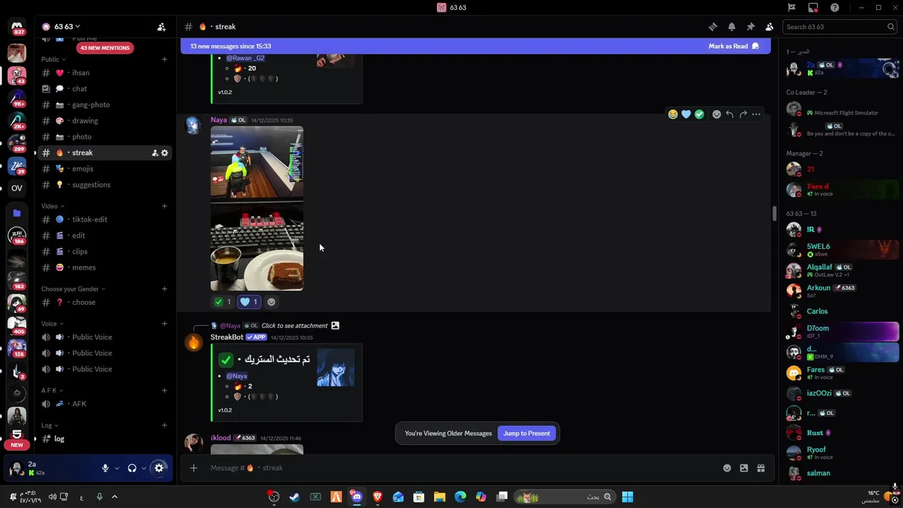Click plus attach button in message box
The image size is (903, 508).
[x=193, y=468]
